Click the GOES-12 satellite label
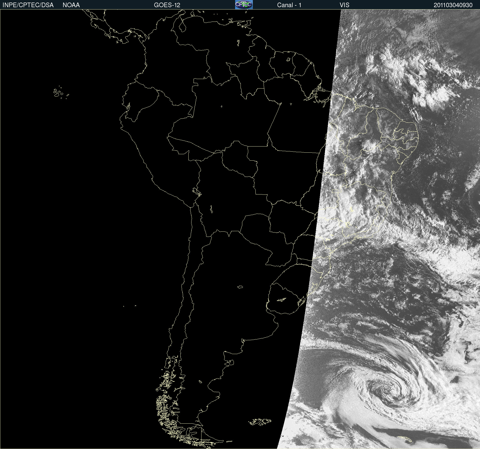Viewport: 480px width, 449px height. (167, 5)
